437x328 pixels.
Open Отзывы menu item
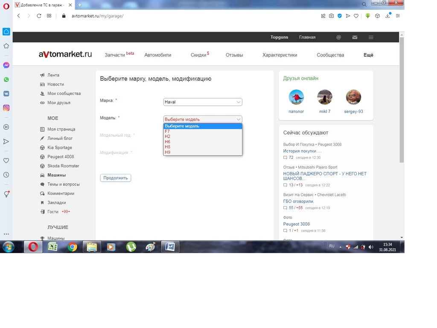234,55
